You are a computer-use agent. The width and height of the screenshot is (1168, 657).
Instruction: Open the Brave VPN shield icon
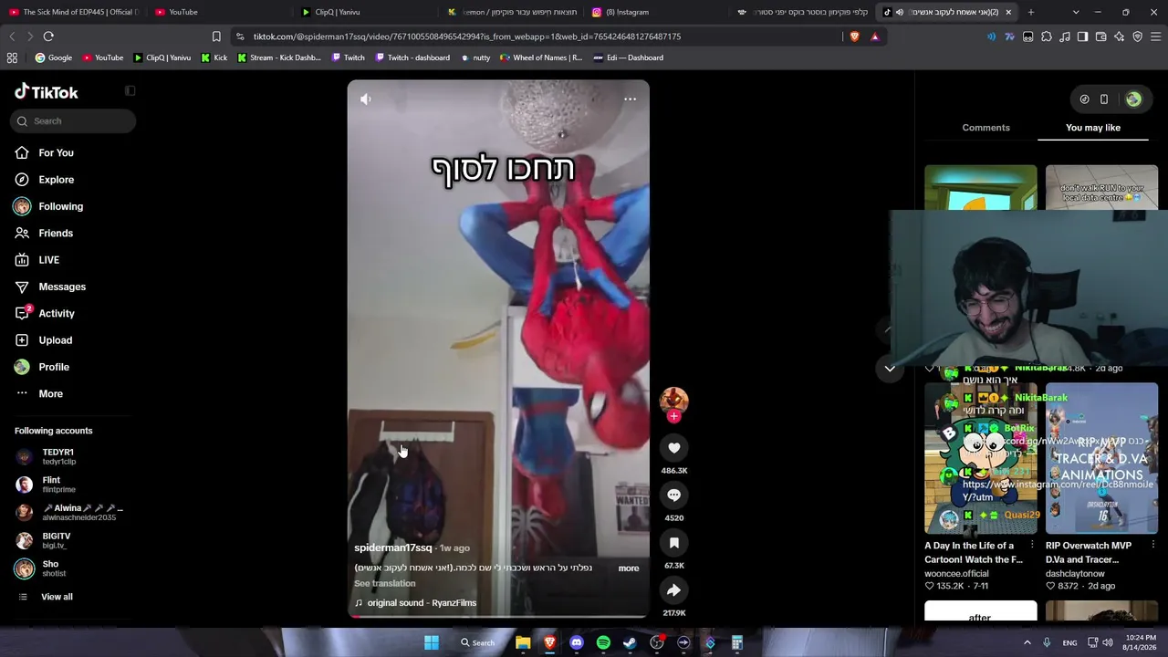(x=1138, y=36)
